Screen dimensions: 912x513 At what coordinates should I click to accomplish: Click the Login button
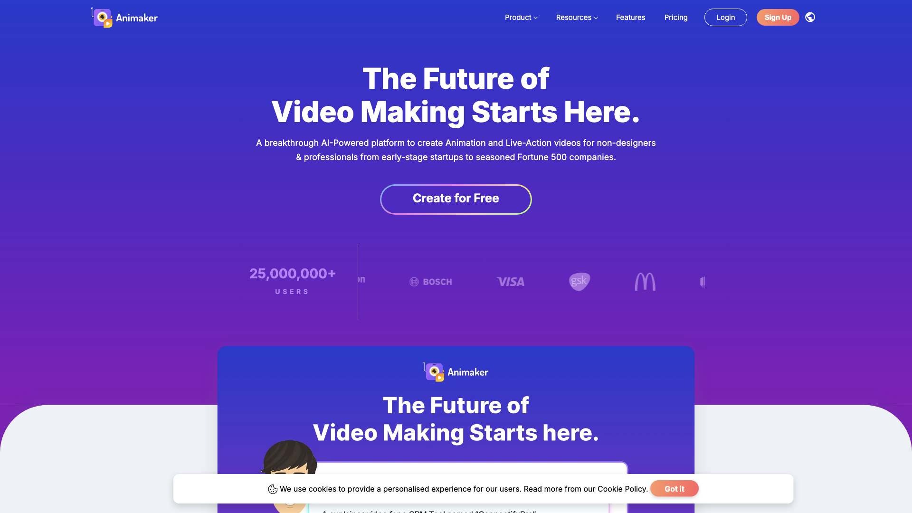point(725,17)
